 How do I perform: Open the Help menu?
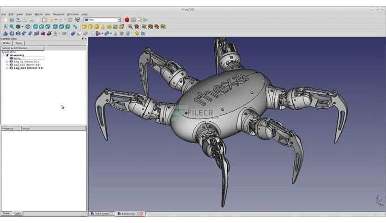84,14
